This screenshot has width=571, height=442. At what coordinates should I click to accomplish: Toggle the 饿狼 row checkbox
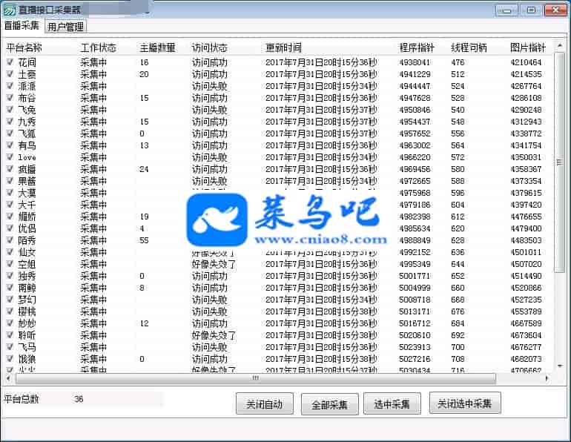click(x=10, y=359)
